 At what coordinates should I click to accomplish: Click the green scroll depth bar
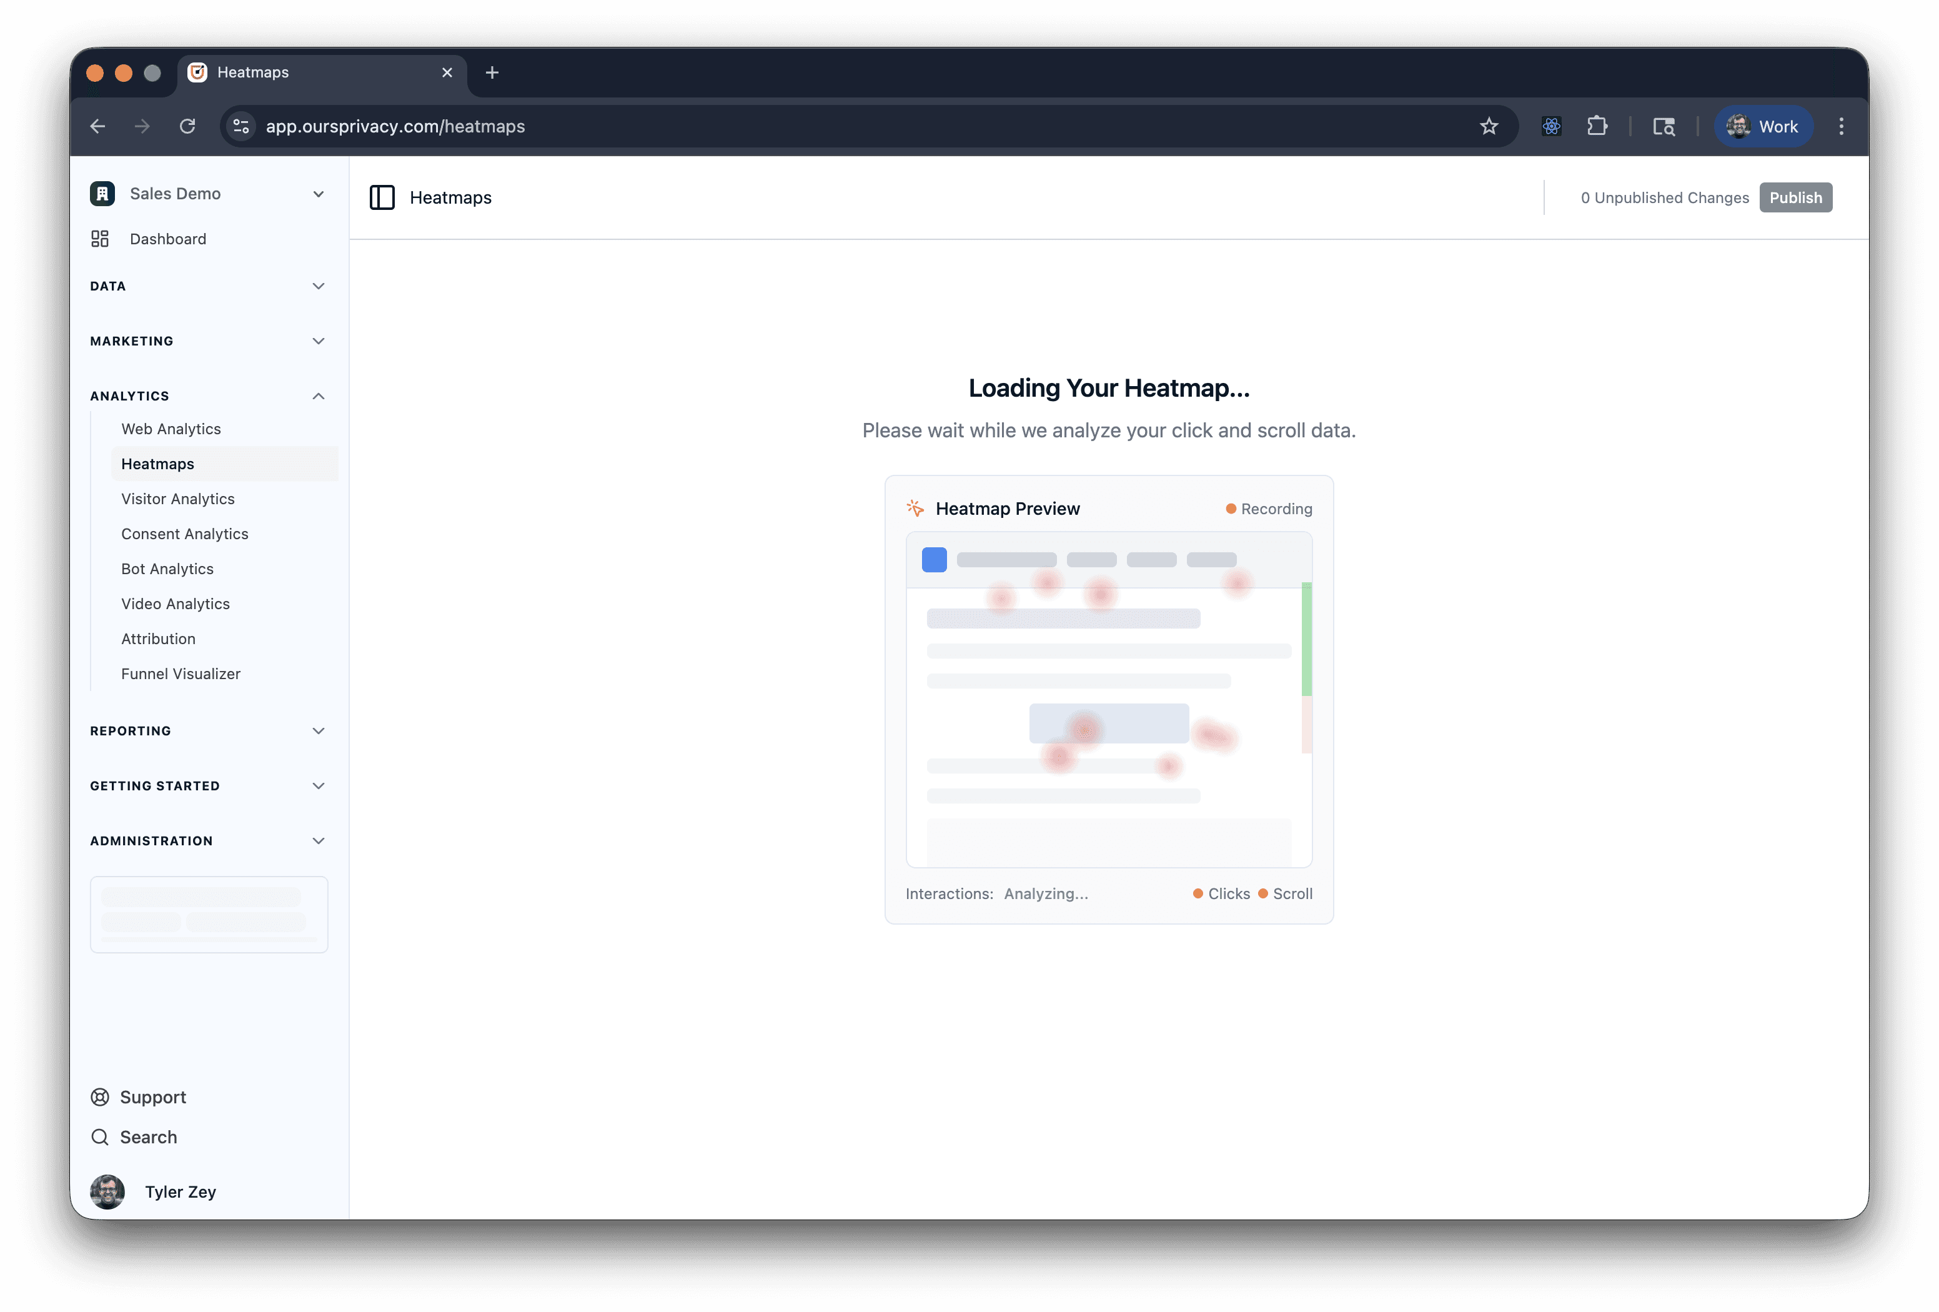click(1307, 639)
